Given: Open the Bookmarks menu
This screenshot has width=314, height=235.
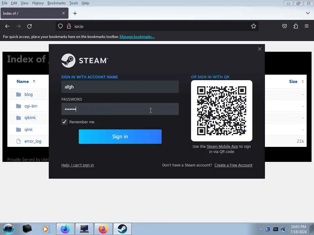Looking at the screenshot, I should (x=56, y=3).
